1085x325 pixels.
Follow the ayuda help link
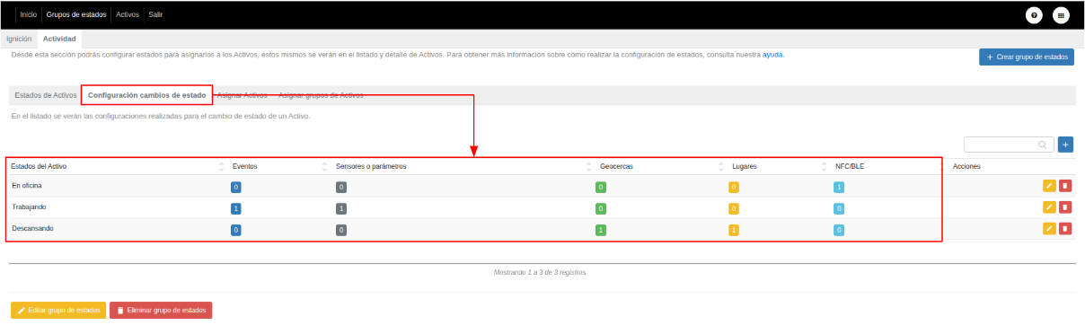tap(772, 55)
